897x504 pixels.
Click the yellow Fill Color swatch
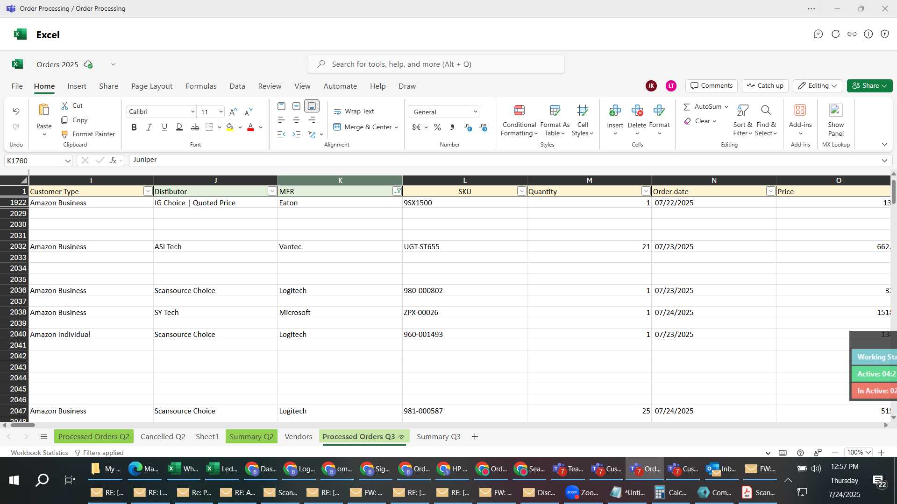[230, 127]
